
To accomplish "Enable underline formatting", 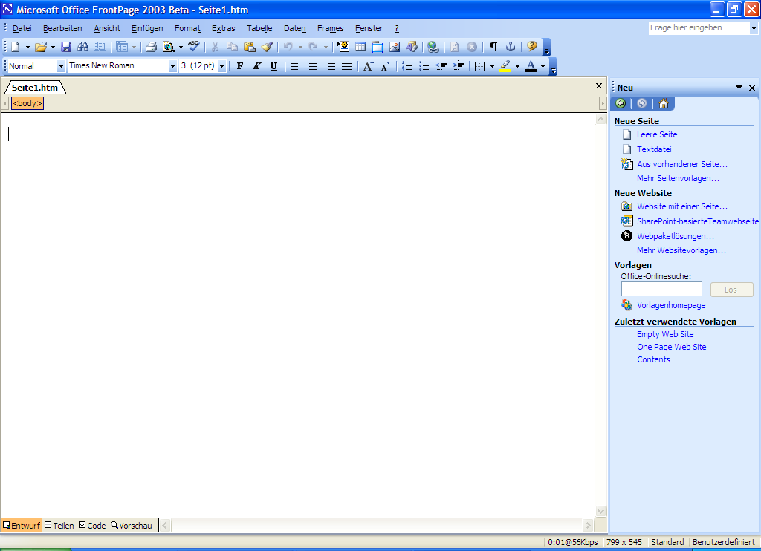I will click(273, 66).
